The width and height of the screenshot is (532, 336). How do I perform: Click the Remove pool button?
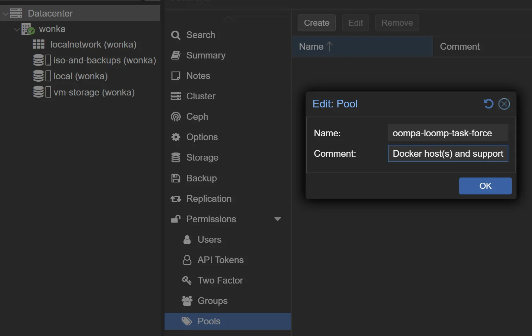pos(397,23)
